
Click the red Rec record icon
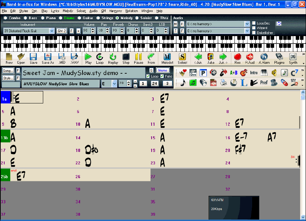click(238, 58)
